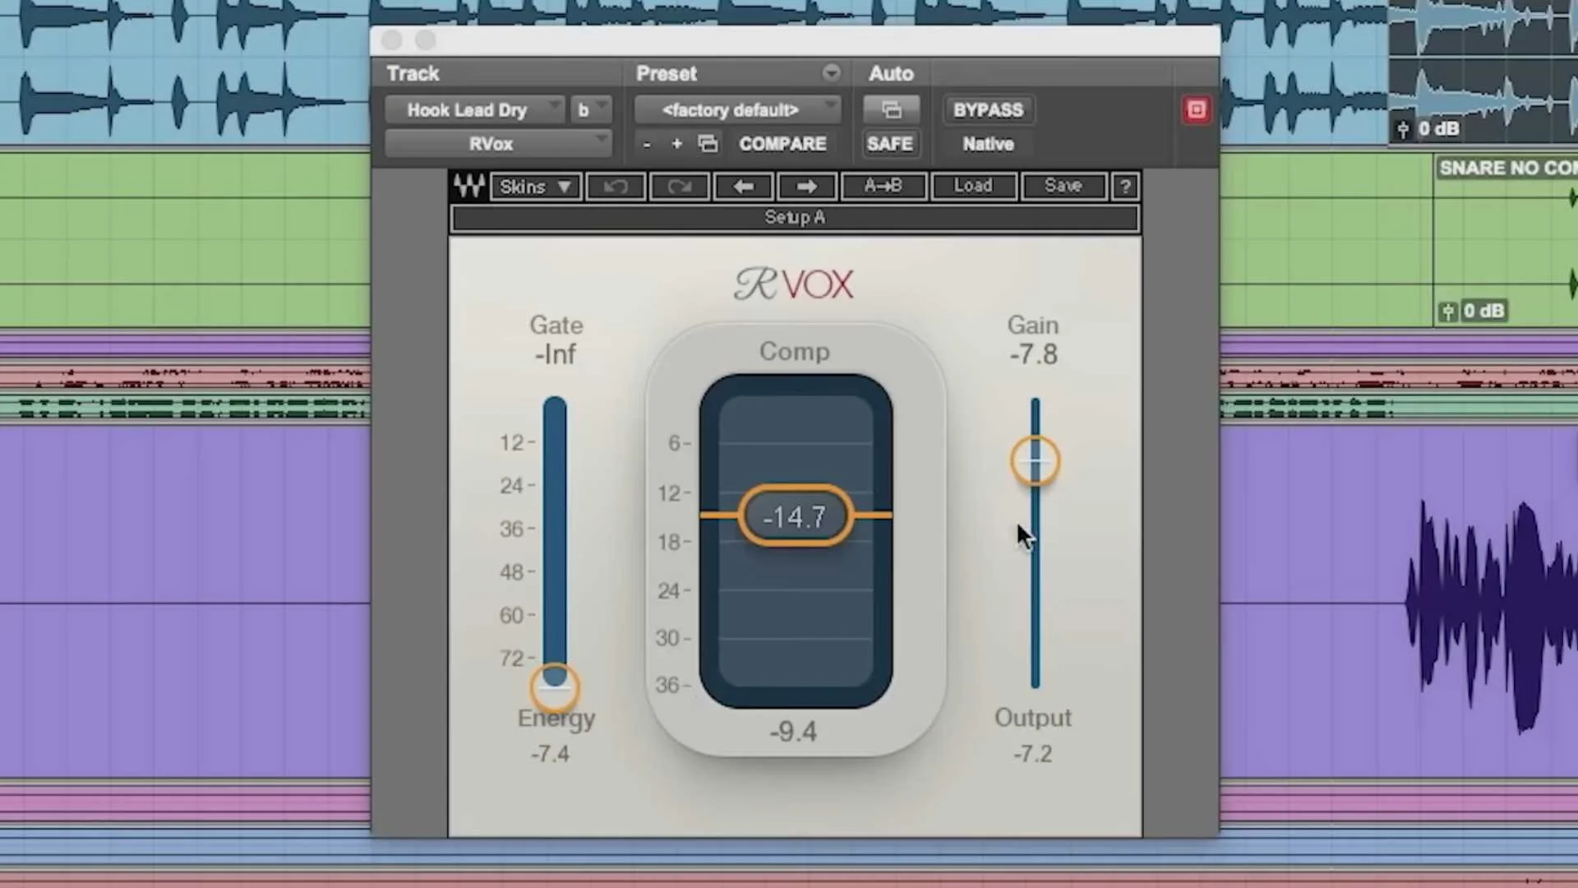Screen dimensions: 1578x888
Task: Go to the previous preset arrow
Action: [743, 186]
